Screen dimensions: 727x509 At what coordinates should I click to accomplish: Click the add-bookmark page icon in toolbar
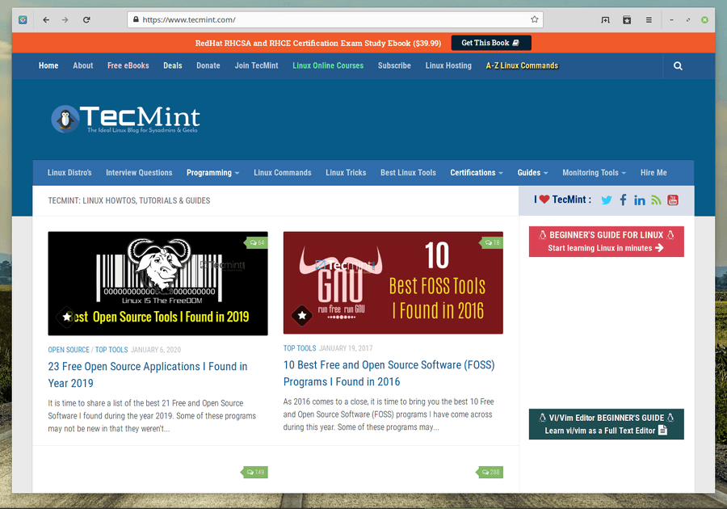605,20
